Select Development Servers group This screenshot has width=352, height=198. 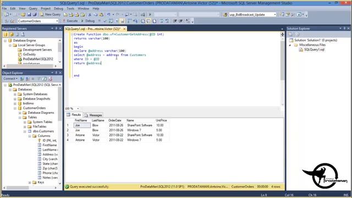(x=37, y=50)
